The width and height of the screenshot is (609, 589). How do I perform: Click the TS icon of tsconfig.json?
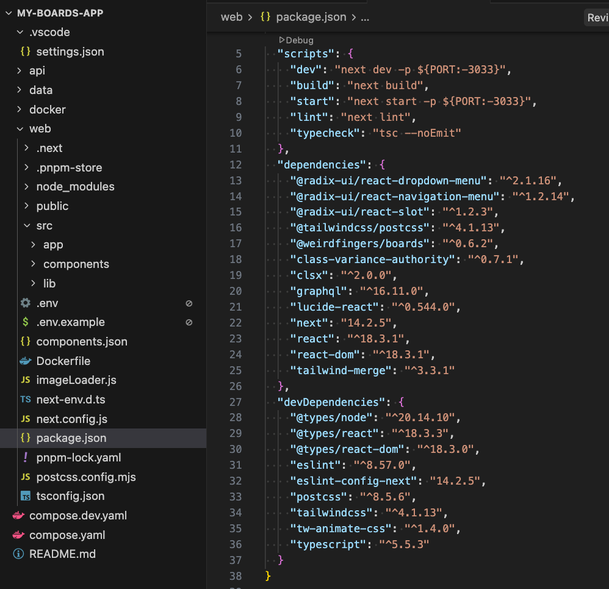pos(24,496)
